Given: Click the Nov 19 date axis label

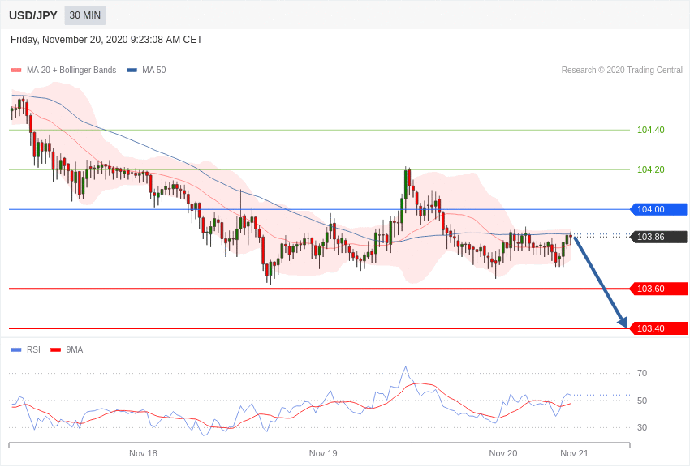Looking at the screenshot, I should 323,453.
